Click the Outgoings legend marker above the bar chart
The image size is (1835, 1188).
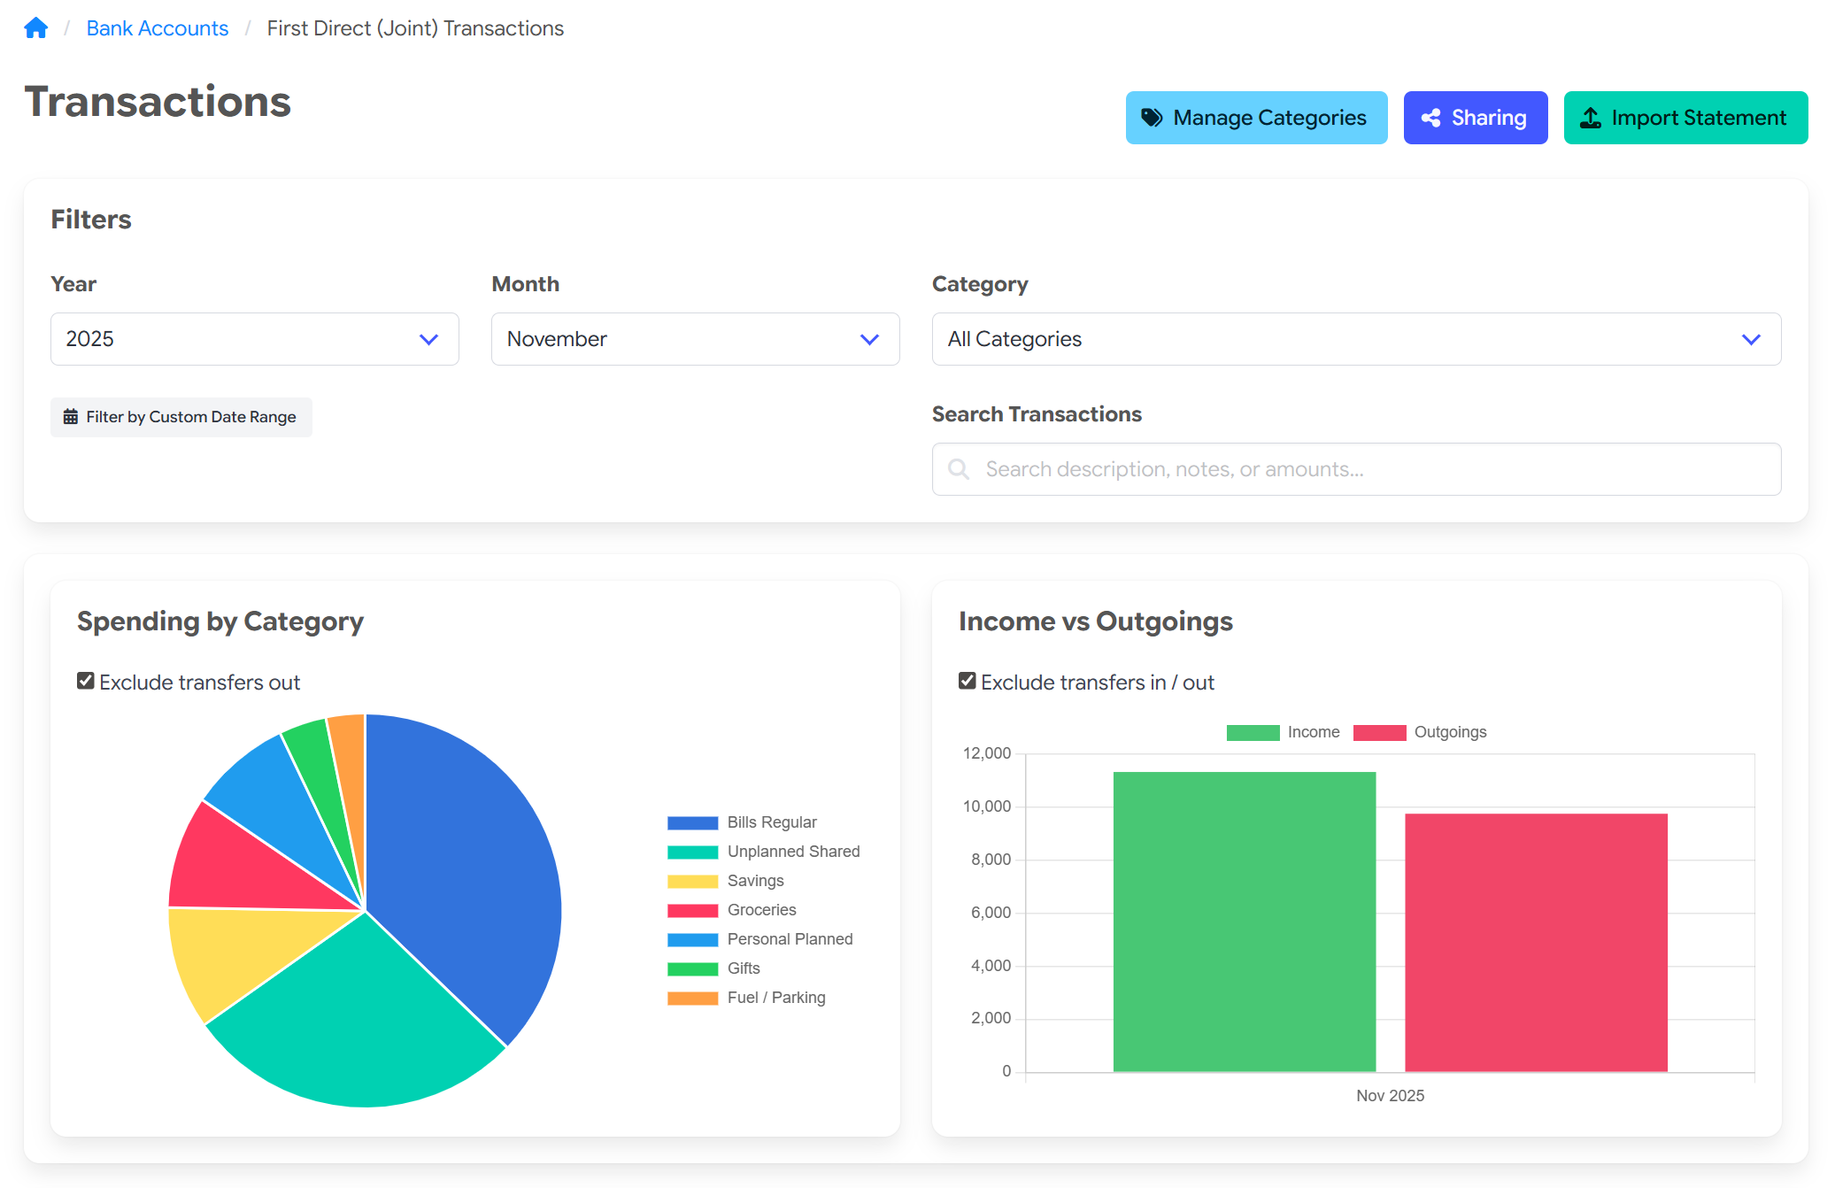1379,731
